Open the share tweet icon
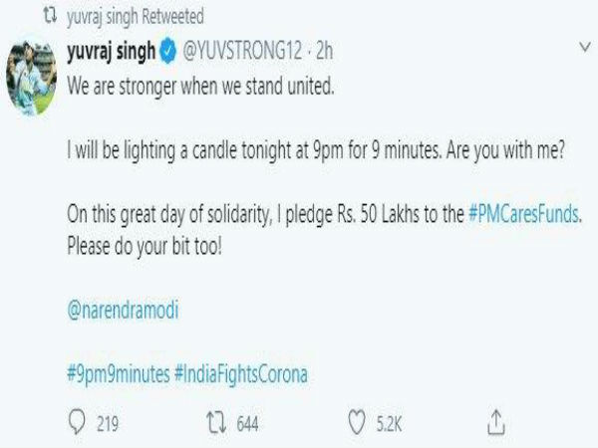Viewport: 598px width, 448px height. [496, 422]
